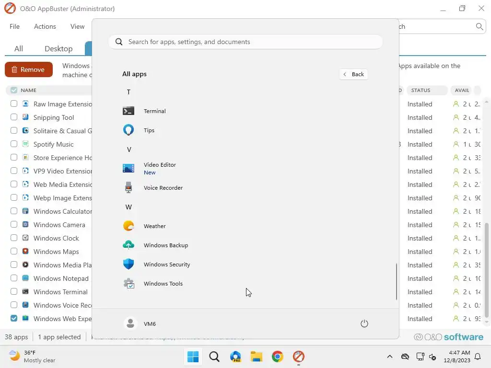The image size is (491, 368).
Task: Uncheck the Windows Web Experience checkbox
Action: tap(14, 318)
